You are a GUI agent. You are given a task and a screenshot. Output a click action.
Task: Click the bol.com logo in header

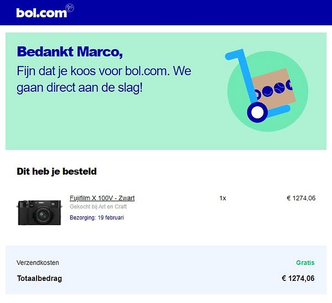pos(41,12)
